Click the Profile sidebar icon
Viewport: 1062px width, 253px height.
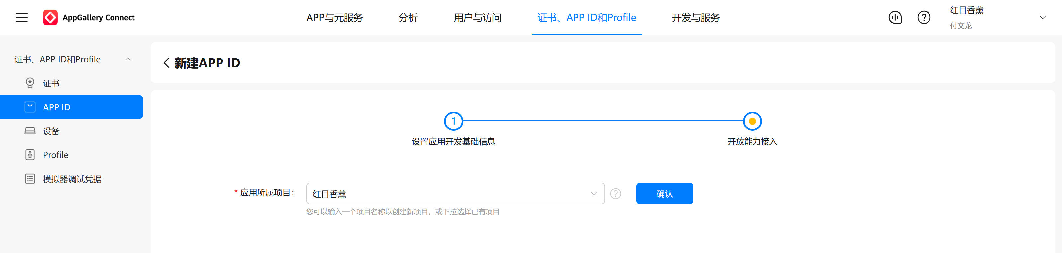coord(30,155)
